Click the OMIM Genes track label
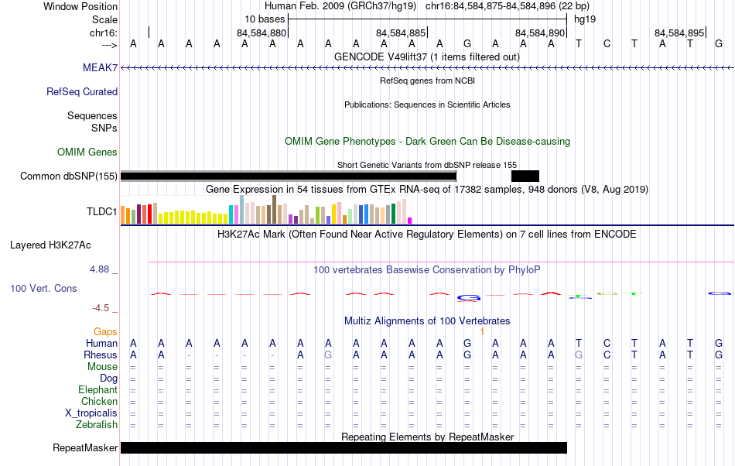Screen dimensions: 735x466 coord(87,152)
